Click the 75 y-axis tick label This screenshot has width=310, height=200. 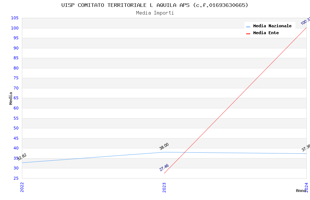click(16, 78)
